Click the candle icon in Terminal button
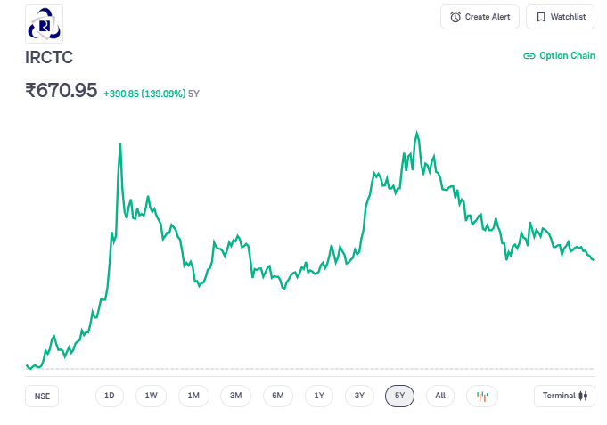Image resolution: width=607 pixels, height=425 pixels. [x=583, y=396]
